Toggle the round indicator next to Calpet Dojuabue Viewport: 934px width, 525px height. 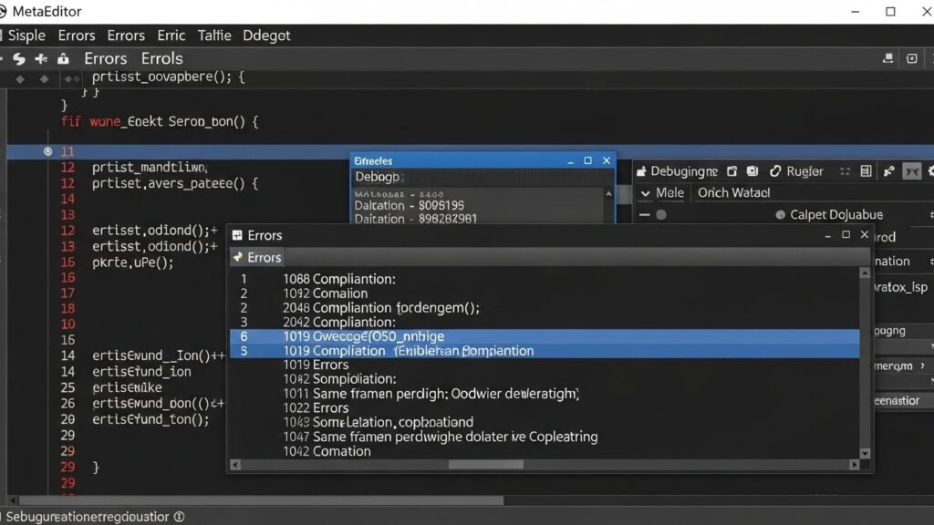pyautogui.click(x=781, y=214)
